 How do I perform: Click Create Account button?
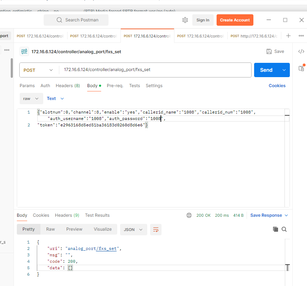pyautogui.click(x=235, y=20)
